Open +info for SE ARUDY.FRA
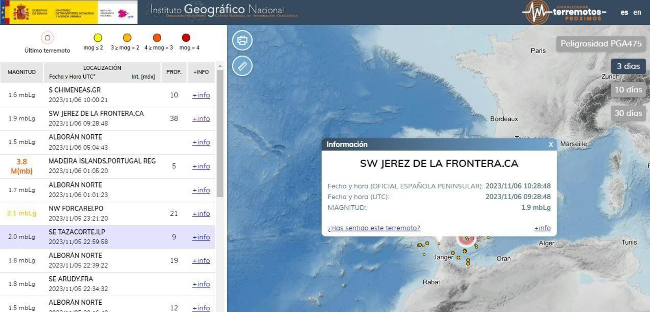The height and width of the screenshot is (312, 650). [x=201, y=284]
